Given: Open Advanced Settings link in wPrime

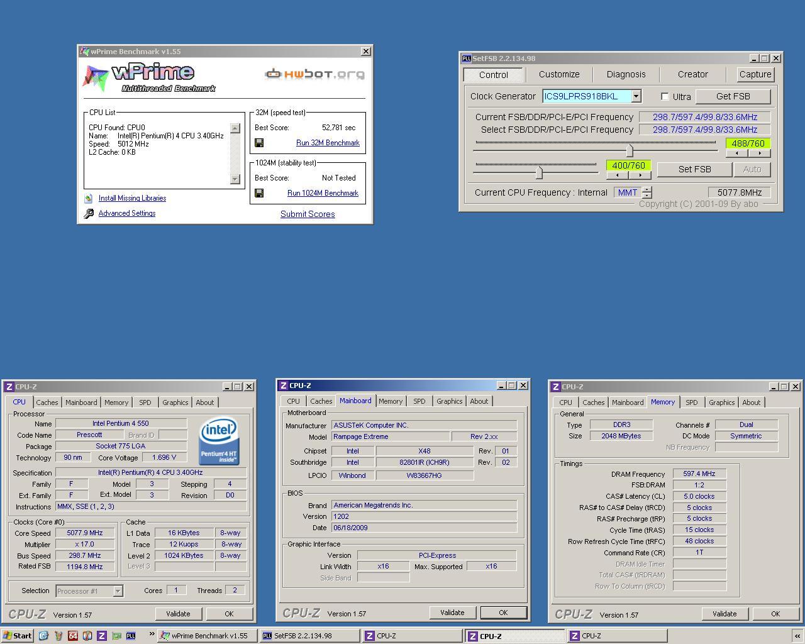Looking at the screenshot, I should pyautogui.click(x=127, y=213).
